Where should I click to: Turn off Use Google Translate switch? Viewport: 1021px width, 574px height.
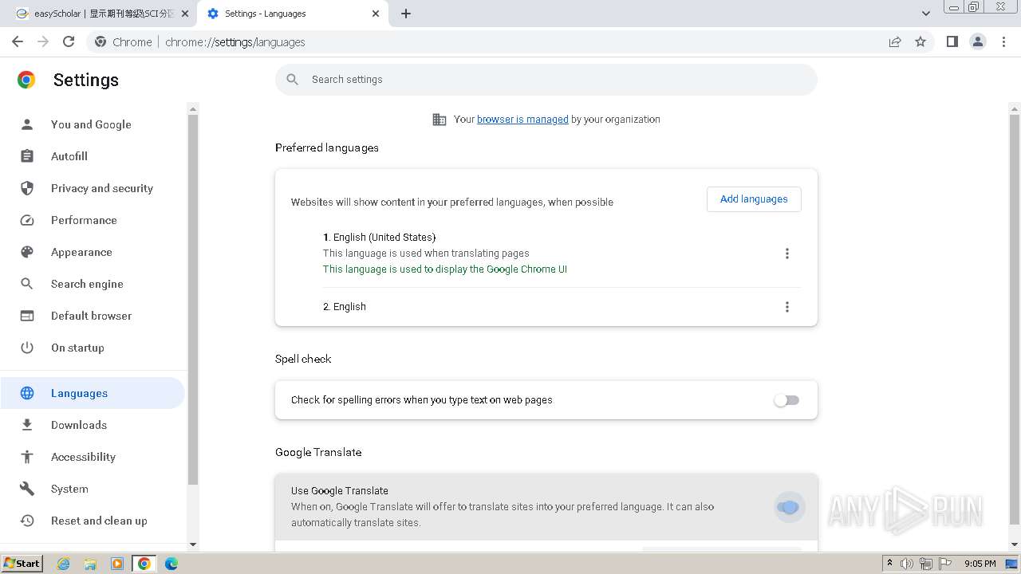point(787,507)
